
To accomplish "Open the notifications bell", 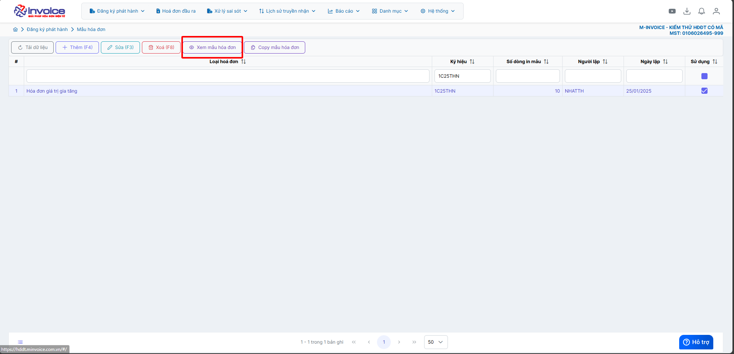I will [701, 11].
